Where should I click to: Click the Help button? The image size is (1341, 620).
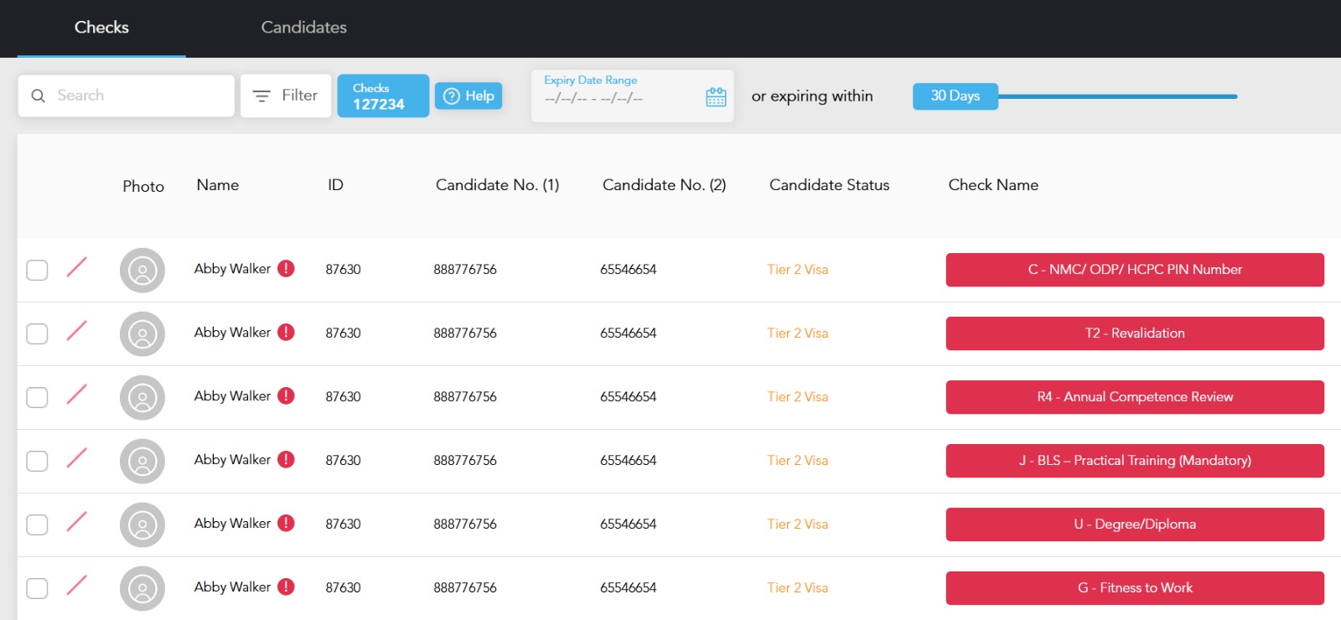click(469, 96)
